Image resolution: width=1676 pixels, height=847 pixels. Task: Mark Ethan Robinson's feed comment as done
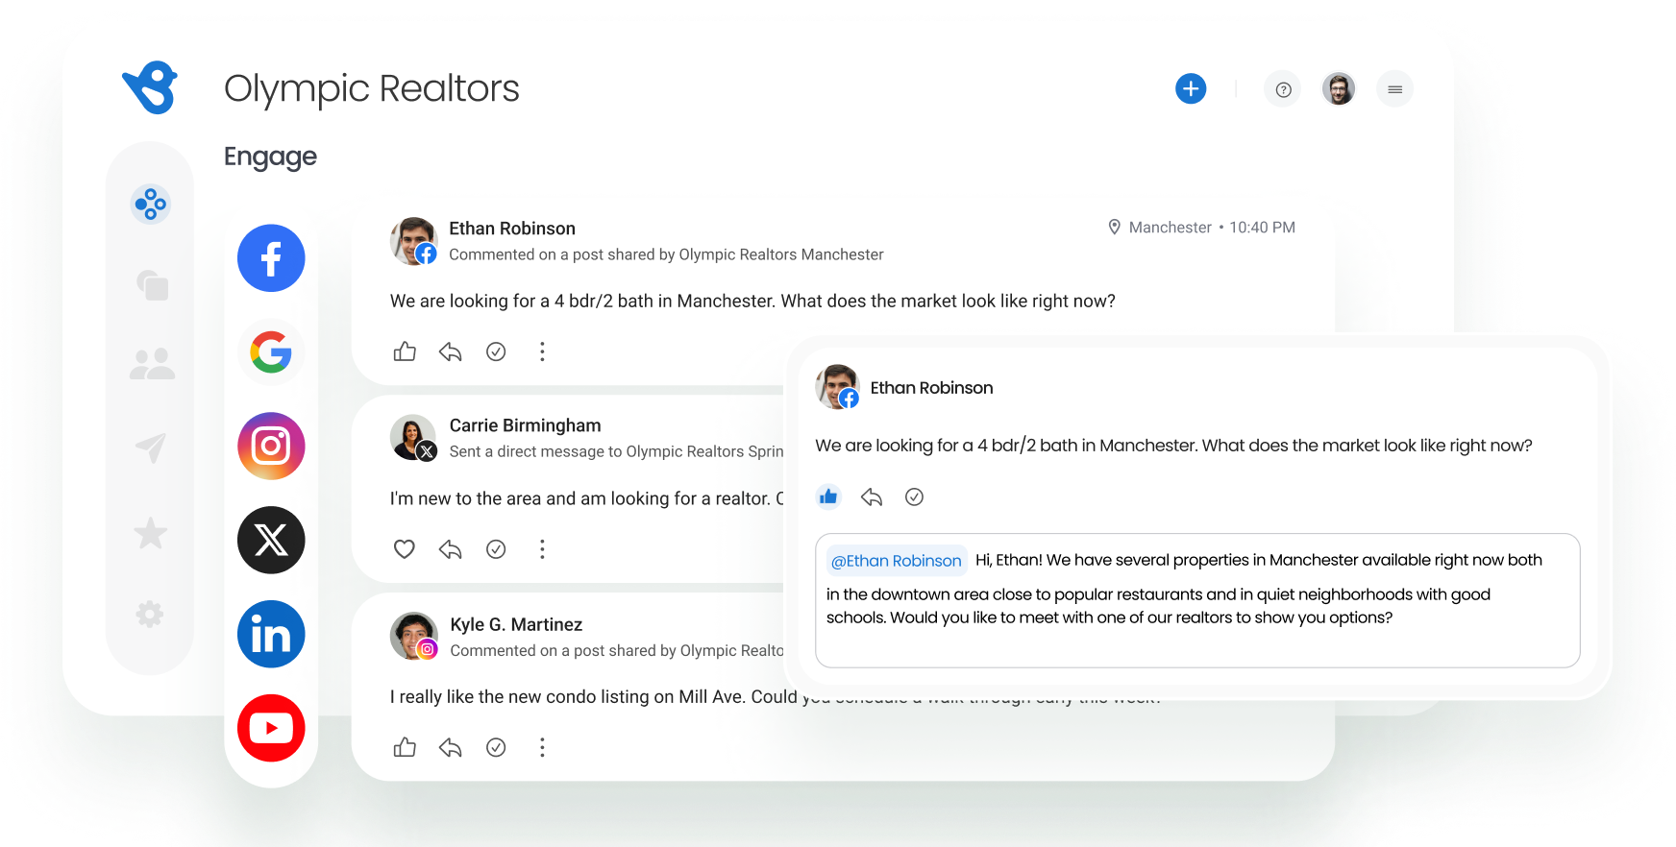coord(496,351)
